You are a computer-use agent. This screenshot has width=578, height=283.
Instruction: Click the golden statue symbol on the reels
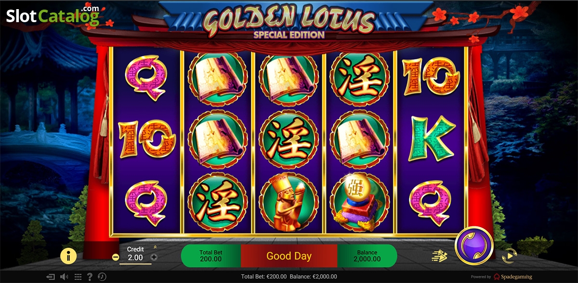tap(288, 202)
